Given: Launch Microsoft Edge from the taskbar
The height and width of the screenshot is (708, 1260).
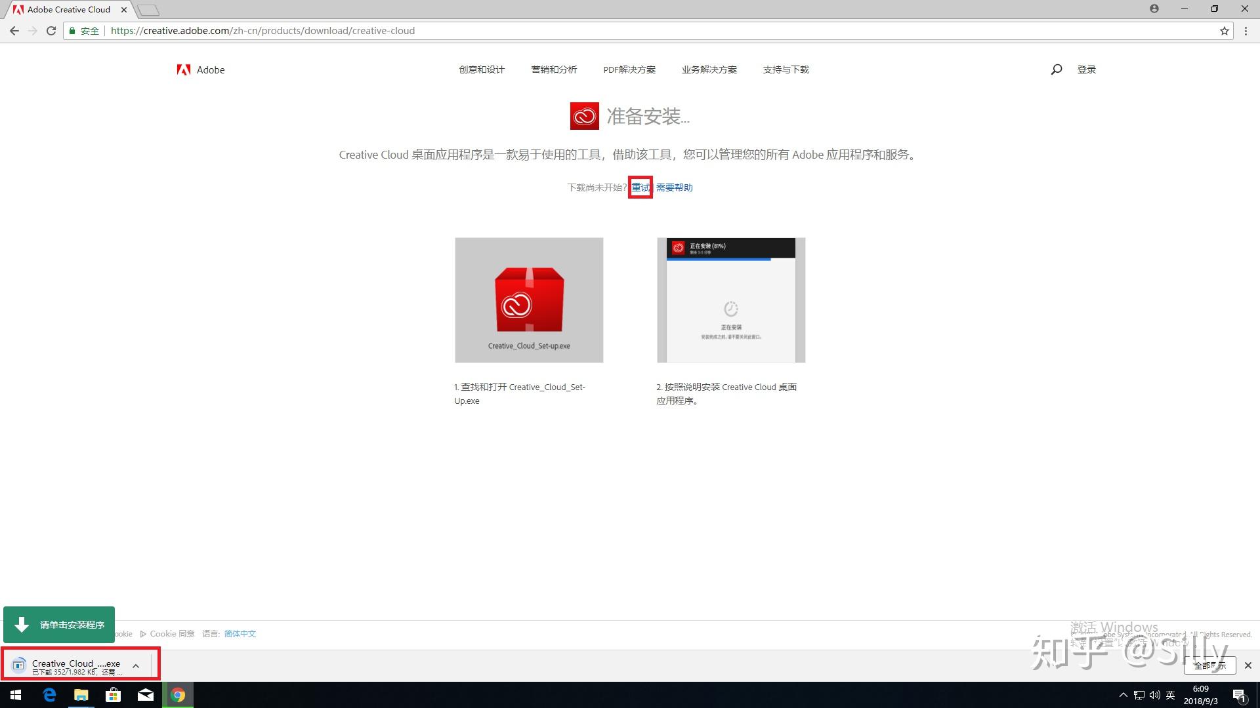Looking at the screenshot, I should click(x=49, y=695).
